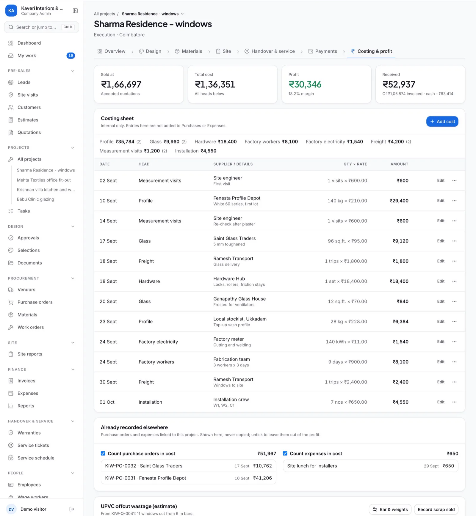Open row menu for Fenesta Profile Depot cost

[454, 201]
